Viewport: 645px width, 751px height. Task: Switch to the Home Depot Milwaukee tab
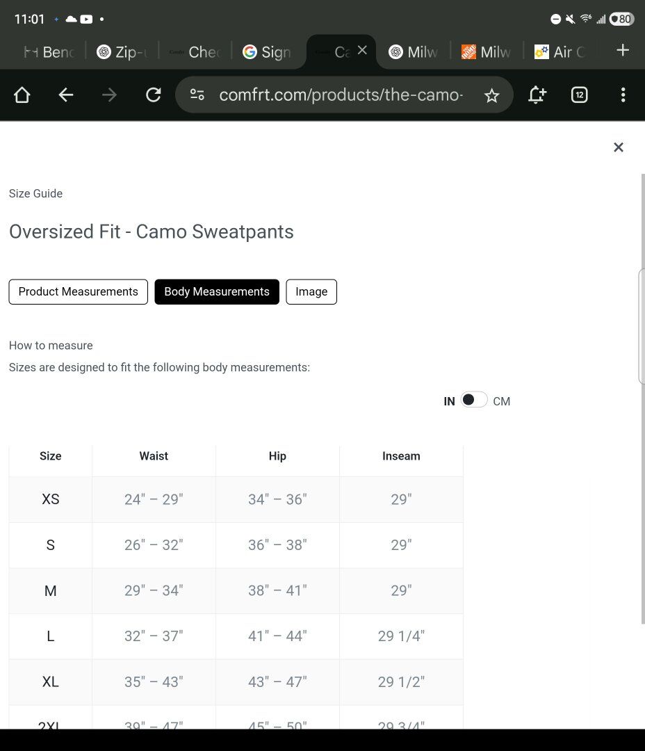pyautogui.click(x=487, y=52)
